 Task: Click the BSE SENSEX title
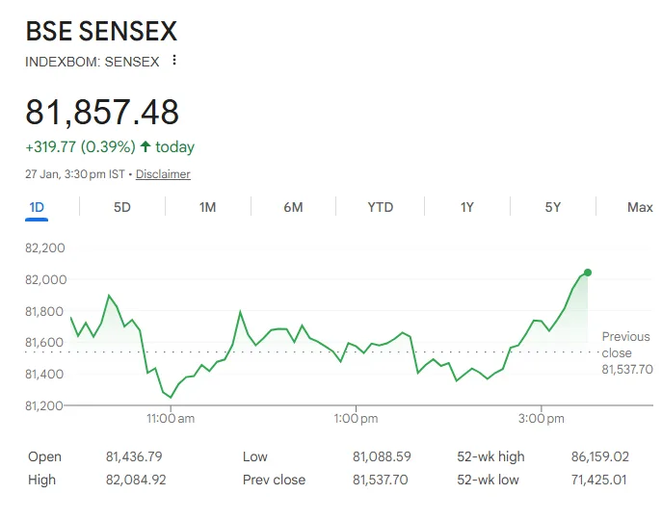pyautogui.click(x=101, y=31)
